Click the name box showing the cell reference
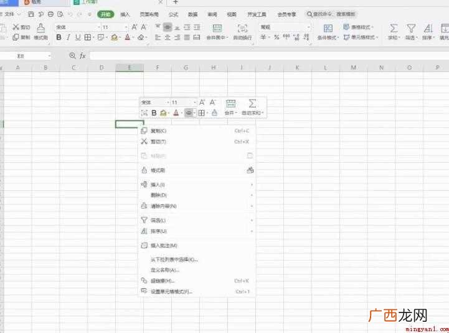 click(x=26, y=56)
